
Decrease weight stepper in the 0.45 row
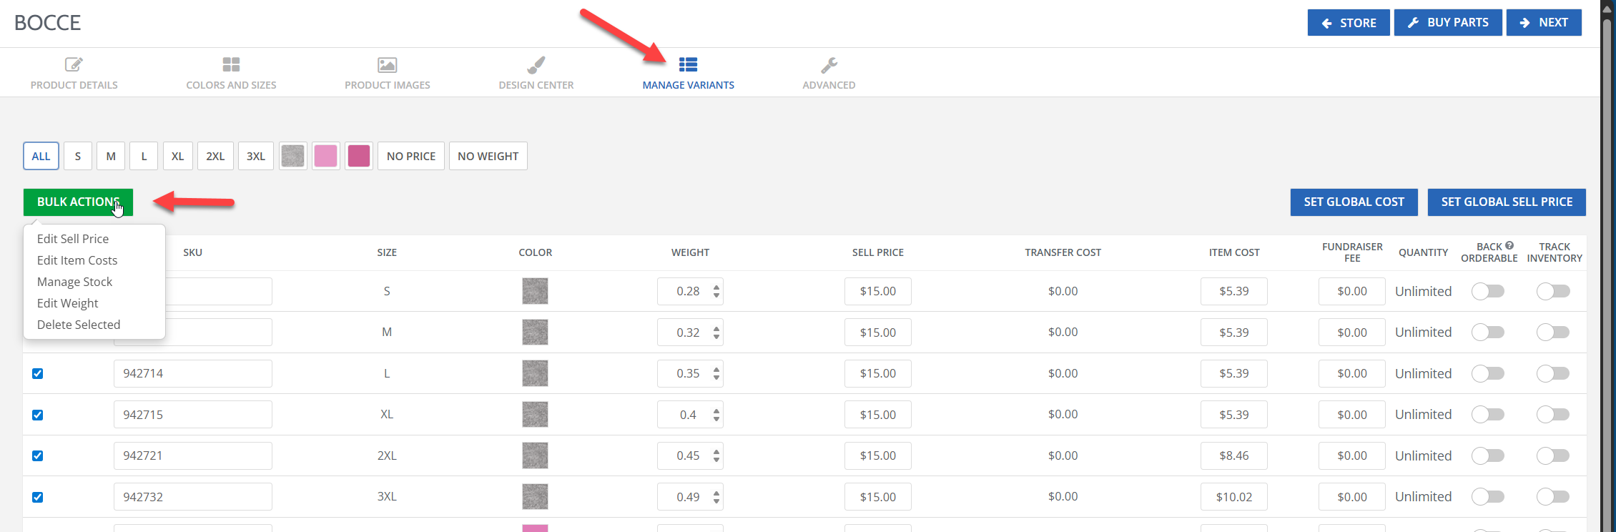pyautogui.click(x=716, y=460)
